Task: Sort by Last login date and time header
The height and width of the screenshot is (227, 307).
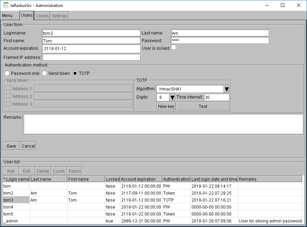Action: 214,179
